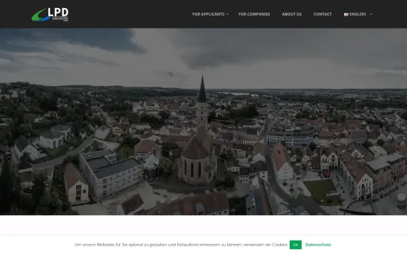This screenshot has width=407, height=254.
Task: Go to For Companies page
Action: tap(254, 14)
